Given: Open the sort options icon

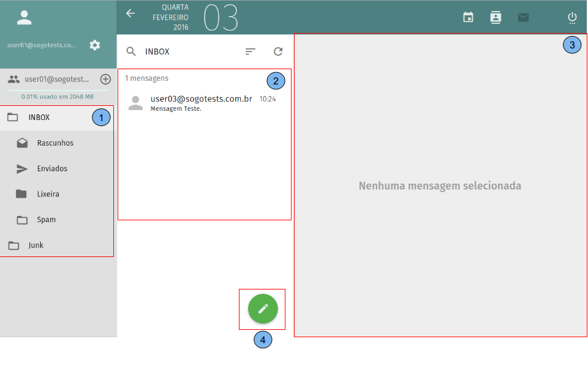Looking at the screenshot, I should 250,52.
